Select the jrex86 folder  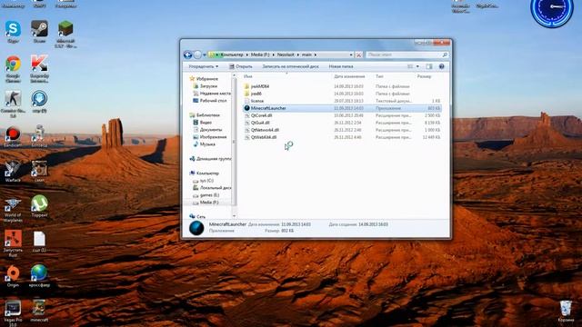(256, 94)
